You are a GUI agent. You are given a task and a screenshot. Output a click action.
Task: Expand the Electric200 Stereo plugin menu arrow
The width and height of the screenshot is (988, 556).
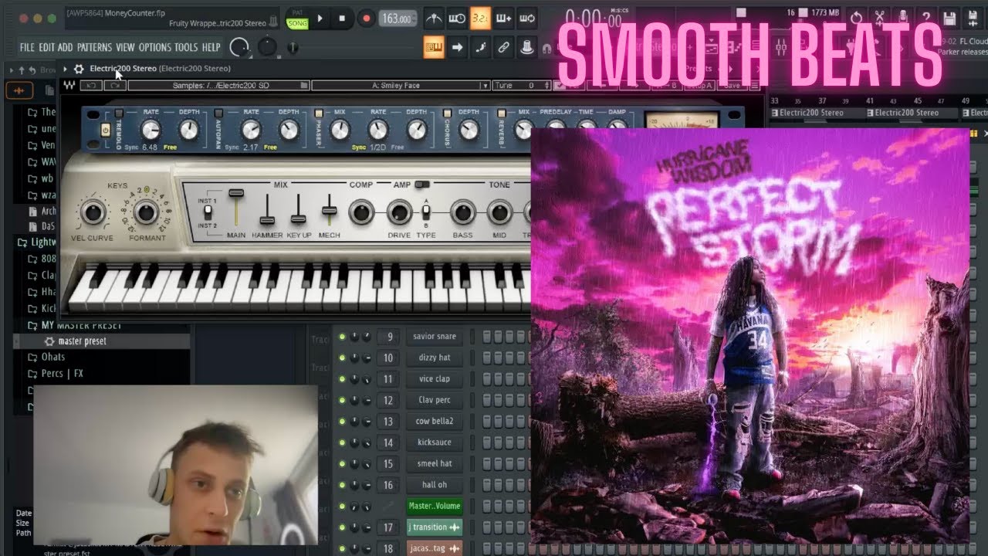tap(66, 69)
